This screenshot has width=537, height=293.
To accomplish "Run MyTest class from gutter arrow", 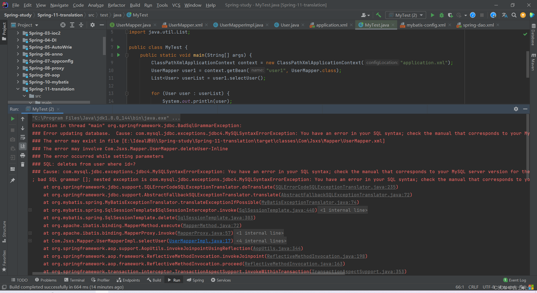I will pos(119,47).
